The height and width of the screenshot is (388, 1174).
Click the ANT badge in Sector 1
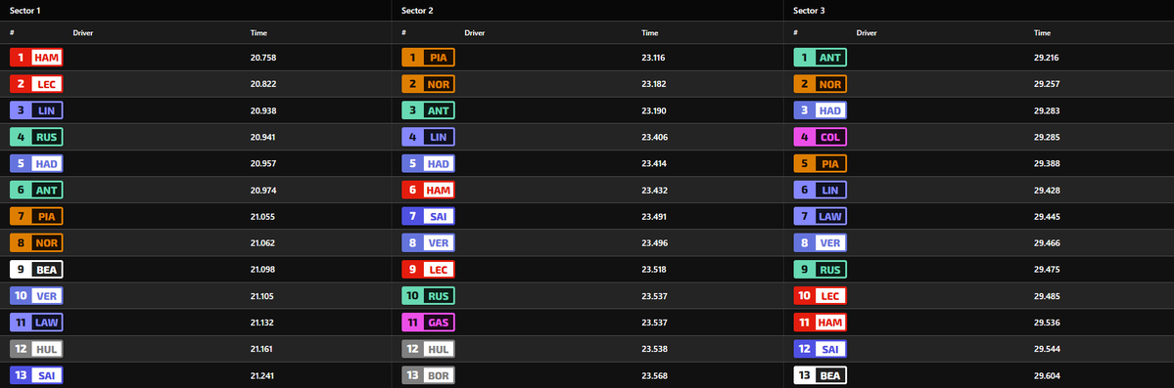pos(36,190)
